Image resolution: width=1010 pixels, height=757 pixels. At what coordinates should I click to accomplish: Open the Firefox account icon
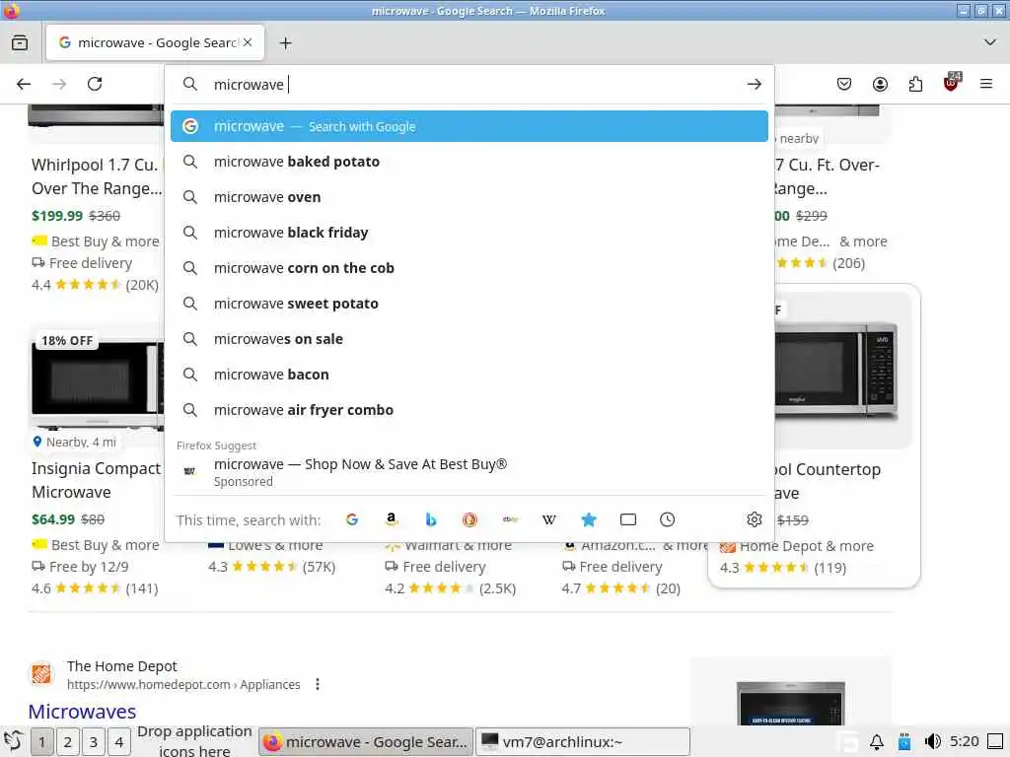point(880,85)
